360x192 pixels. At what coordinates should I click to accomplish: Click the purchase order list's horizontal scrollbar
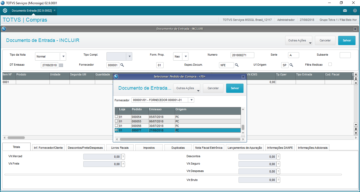180,139
